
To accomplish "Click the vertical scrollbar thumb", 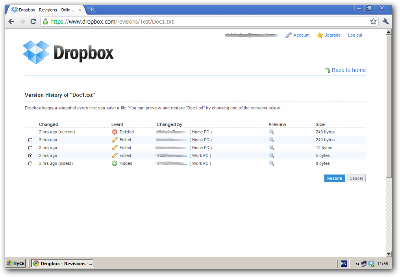I will coord(389,107).
